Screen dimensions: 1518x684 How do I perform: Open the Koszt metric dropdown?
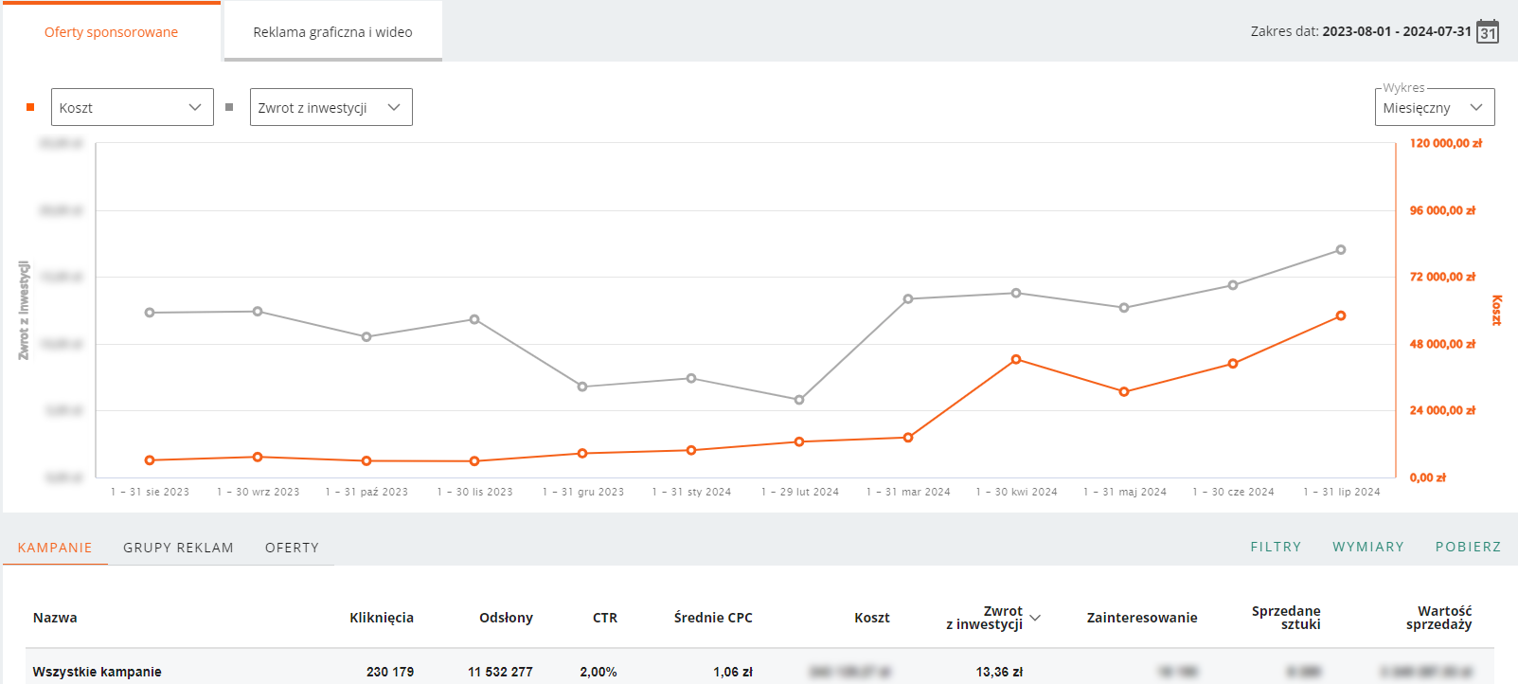pyautogui.click(x=133, y=107)
